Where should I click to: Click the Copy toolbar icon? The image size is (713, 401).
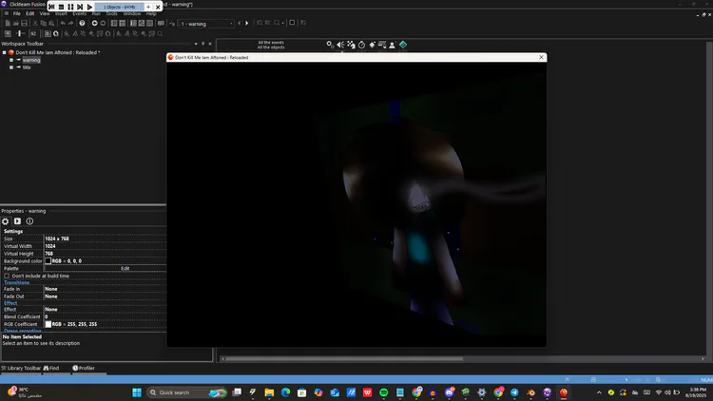pos(43,23)
